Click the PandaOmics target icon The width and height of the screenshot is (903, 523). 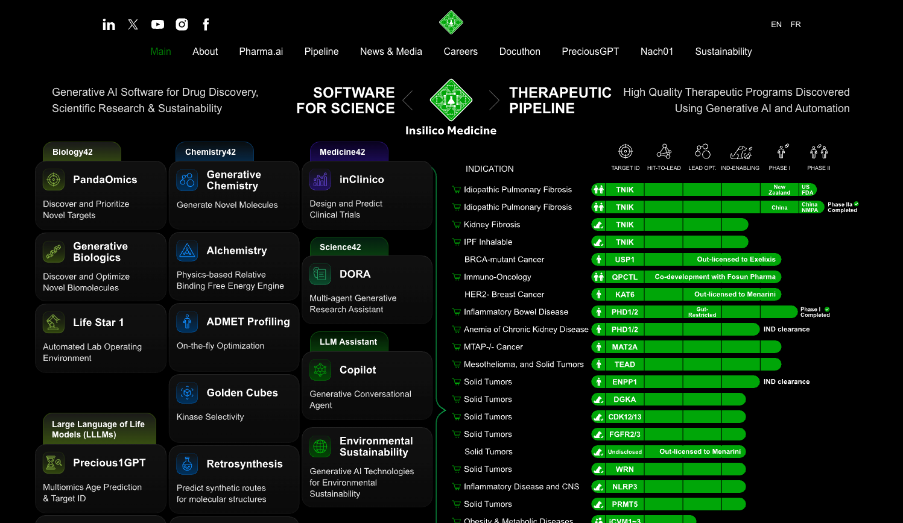coord(54,180)
